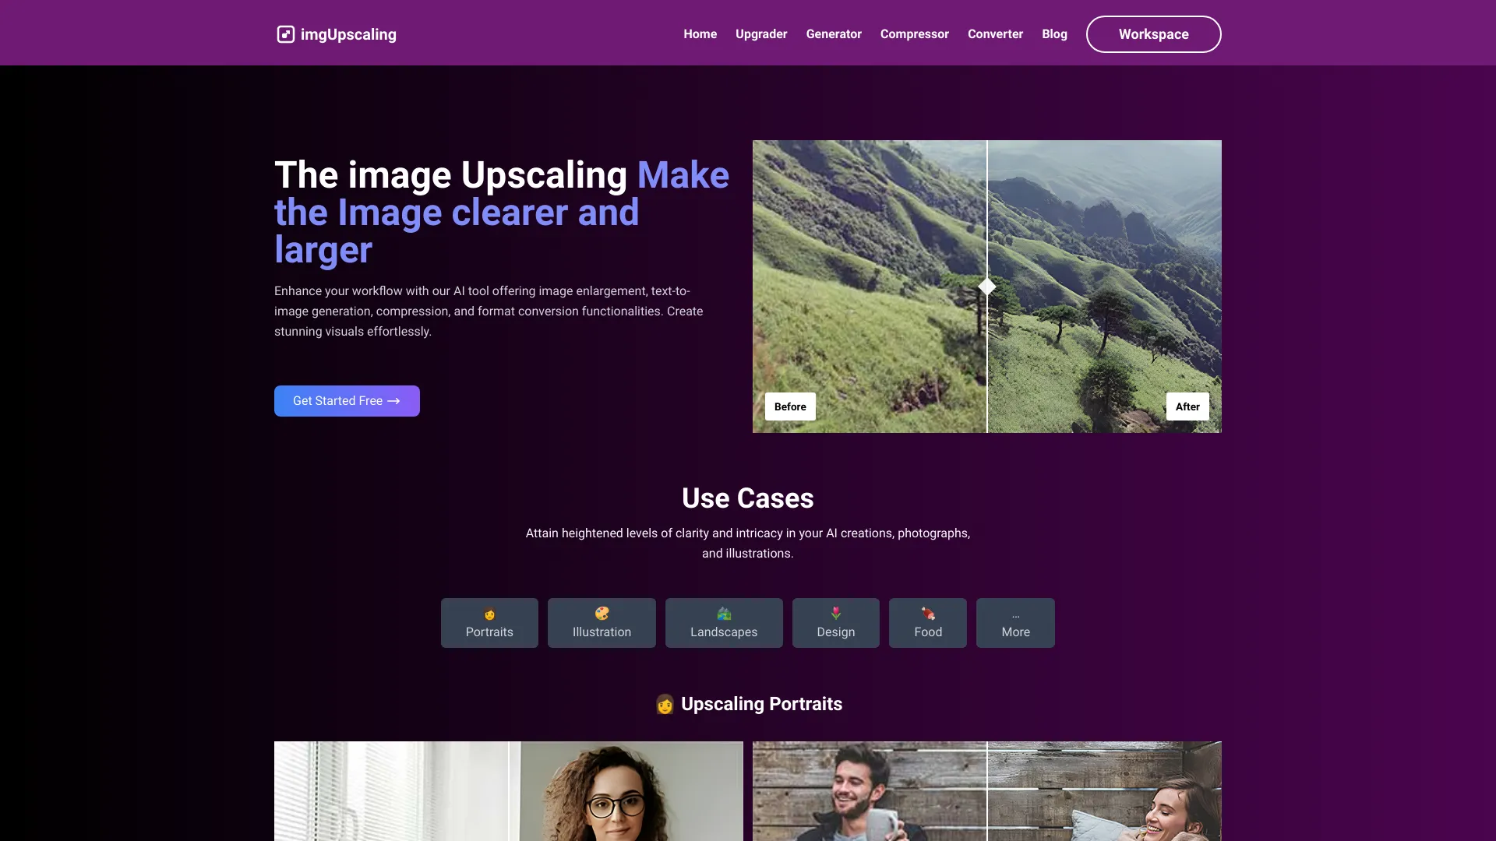
Task: Open the Converter tool
Action: tap(994, 34)
